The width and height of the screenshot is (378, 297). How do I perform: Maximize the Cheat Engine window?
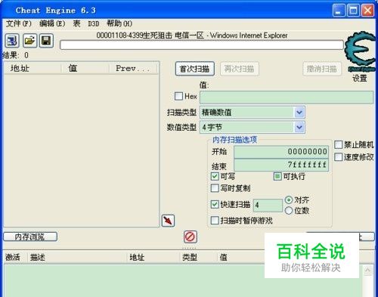353,11
